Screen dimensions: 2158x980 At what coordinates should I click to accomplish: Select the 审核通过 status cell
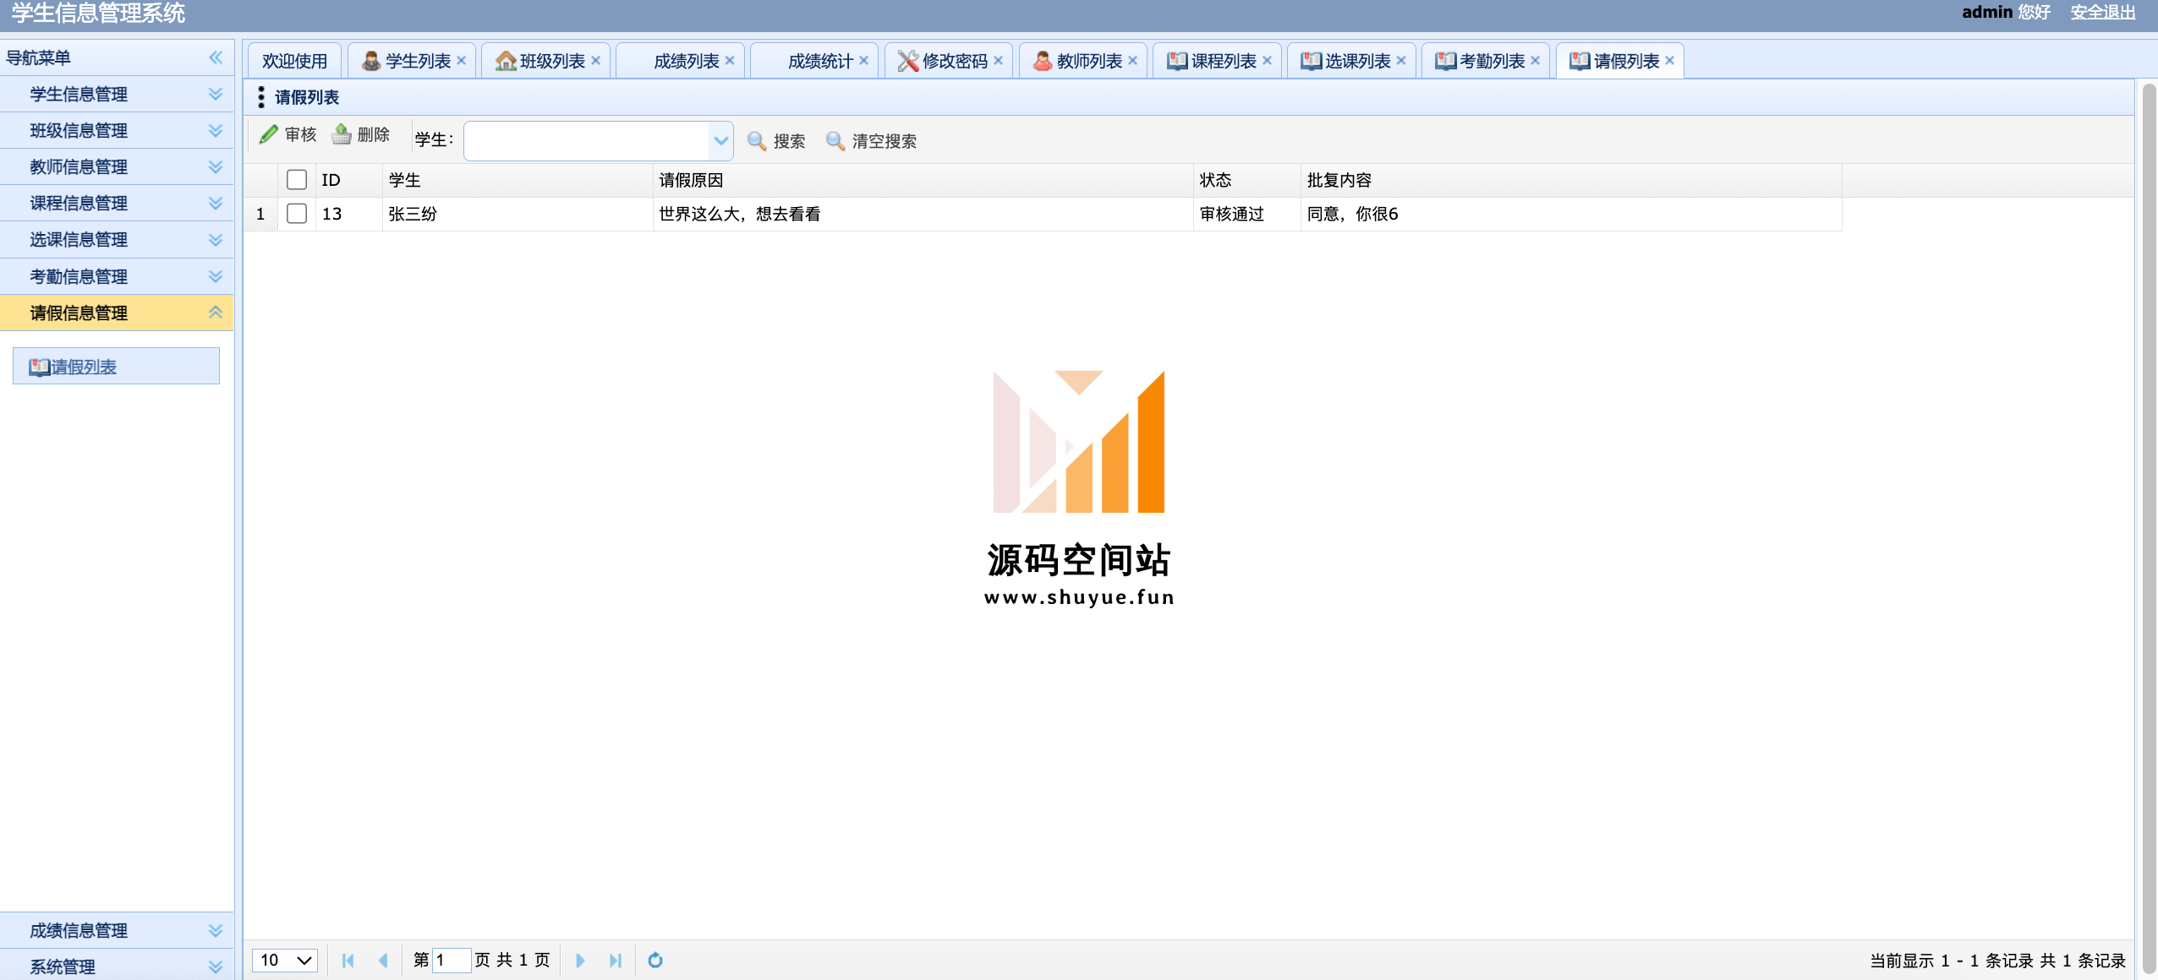1247,214
